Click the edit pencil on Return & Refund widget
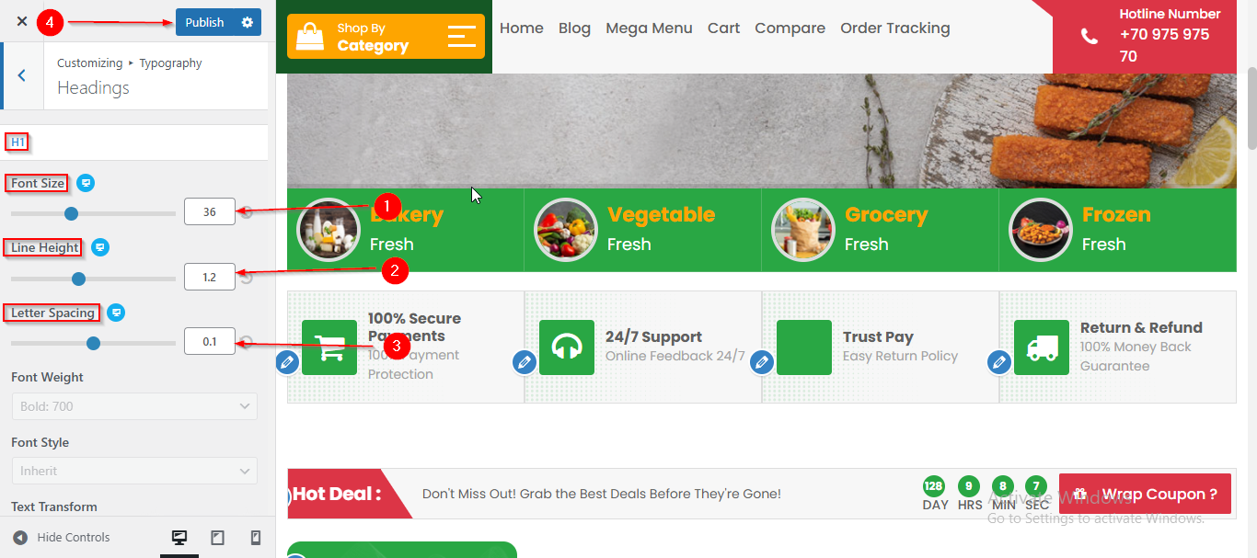This screenshot has height=558, width=1257. point(999,363)
